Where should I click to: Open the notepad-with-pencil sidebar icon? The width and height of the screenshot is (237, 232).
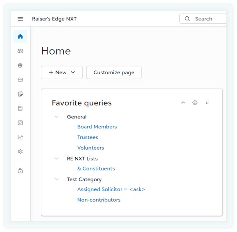(20, 94)
